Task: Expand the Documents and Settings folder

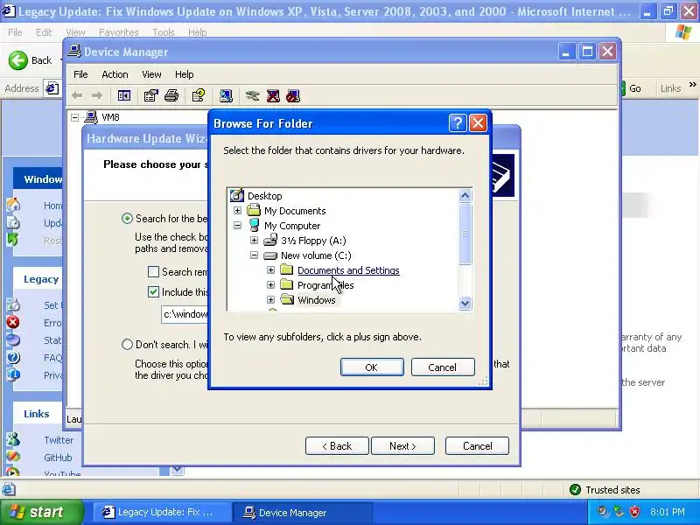Action: coord(270,270)
